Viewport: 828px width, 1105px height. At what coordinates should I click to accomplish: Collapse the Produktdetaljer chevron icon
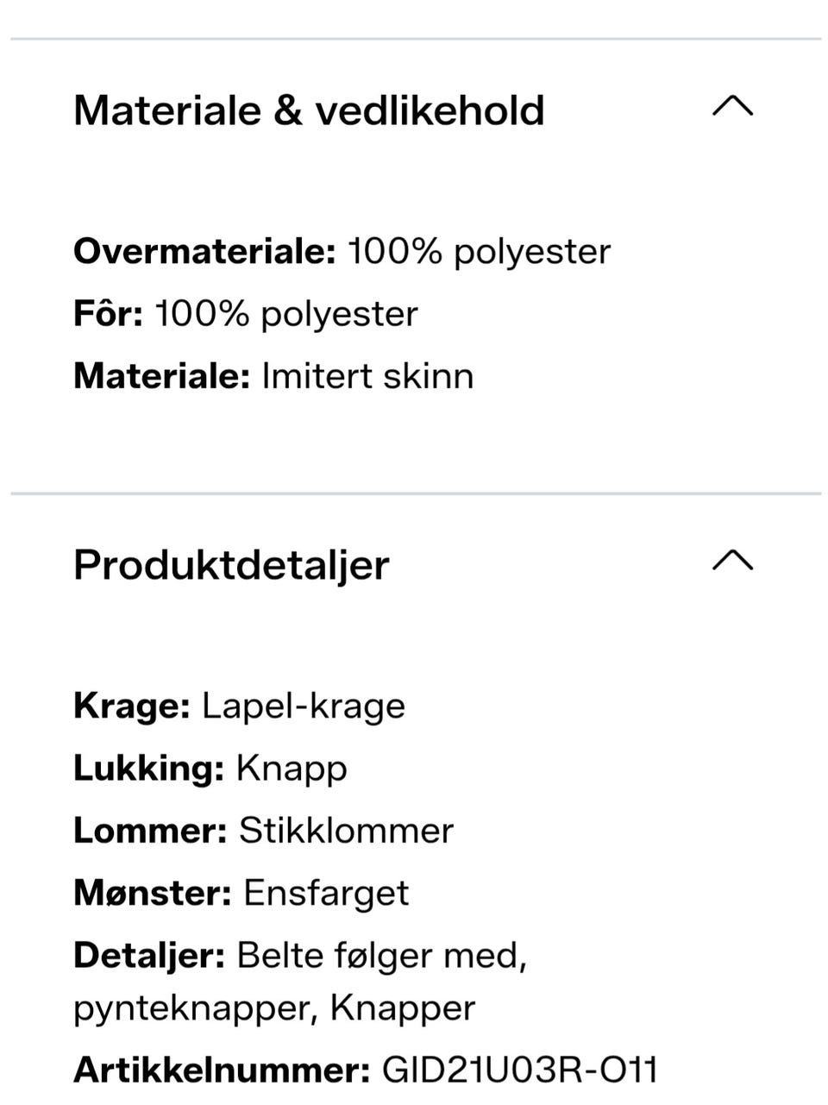(732, 562)
